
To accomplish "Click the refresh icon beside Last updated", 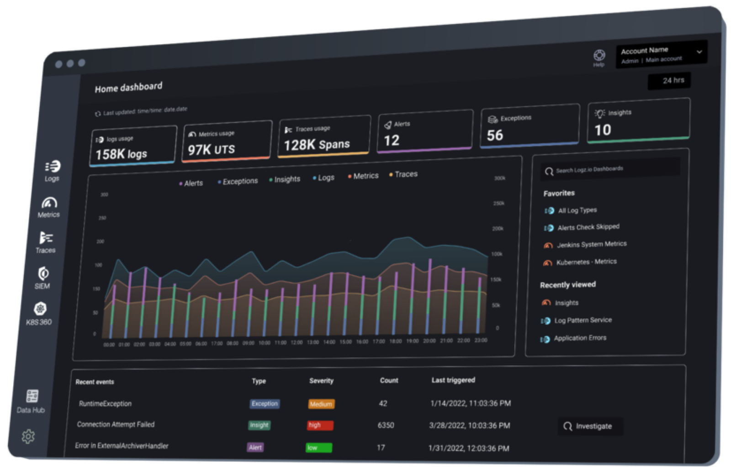I will point(97,114).
